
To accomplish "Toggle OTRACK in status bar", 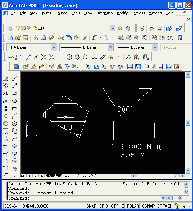I will point(165,206).
